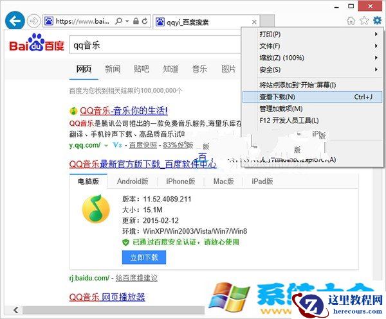Click the horizontal scrollbar thumb
The height and width of the screenshot is (319, 386).
[x=113, y=310]
